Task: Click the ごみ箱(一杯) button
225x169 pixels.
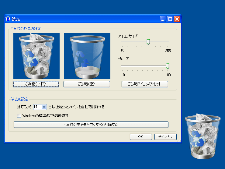Action: 36,84
